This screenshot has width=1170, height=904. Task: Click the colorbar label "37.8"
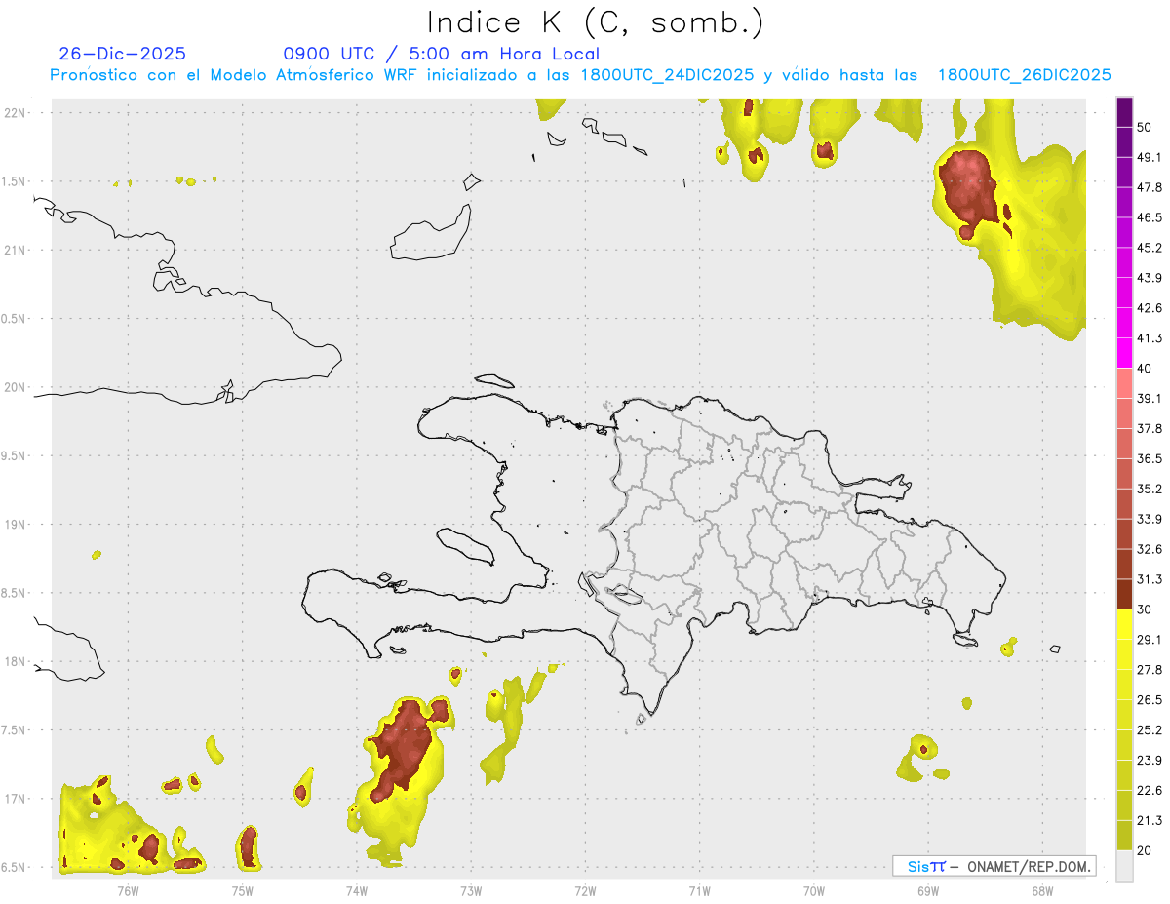(1150, 428)
